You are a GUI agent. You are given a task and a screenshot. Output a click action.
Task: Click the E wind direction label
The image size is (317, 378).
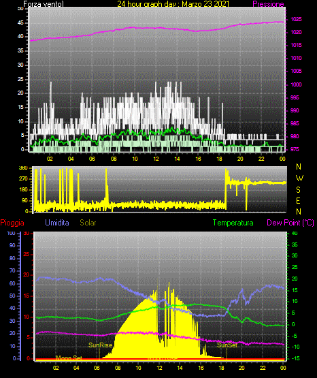click(298, 200)
